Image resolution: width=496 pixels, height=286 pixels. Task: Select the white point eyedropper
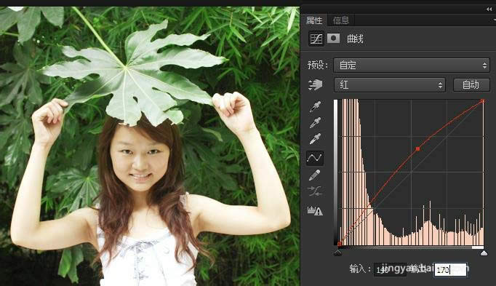pos(315,138)
